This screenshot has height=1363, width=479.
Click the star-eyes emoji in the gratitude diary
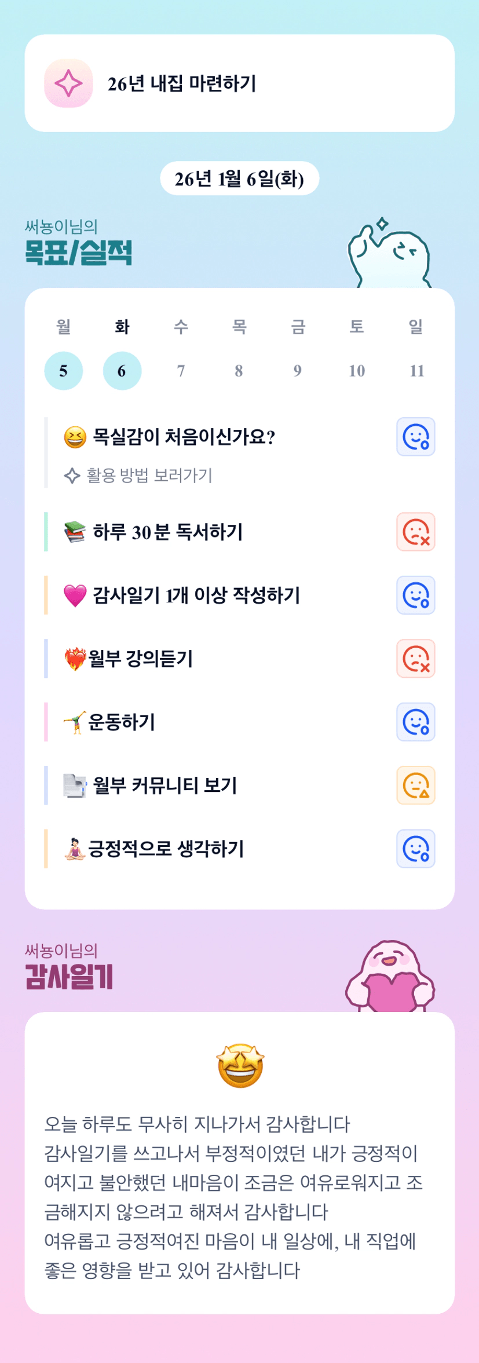pos(240,1066)
